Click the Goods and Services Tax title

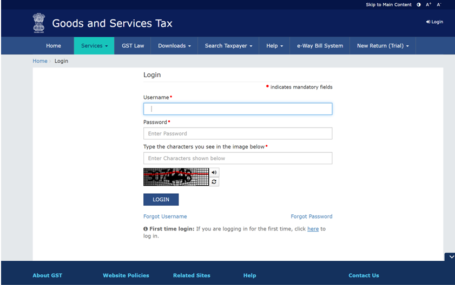pyautogui.click(x=113, y=23)
